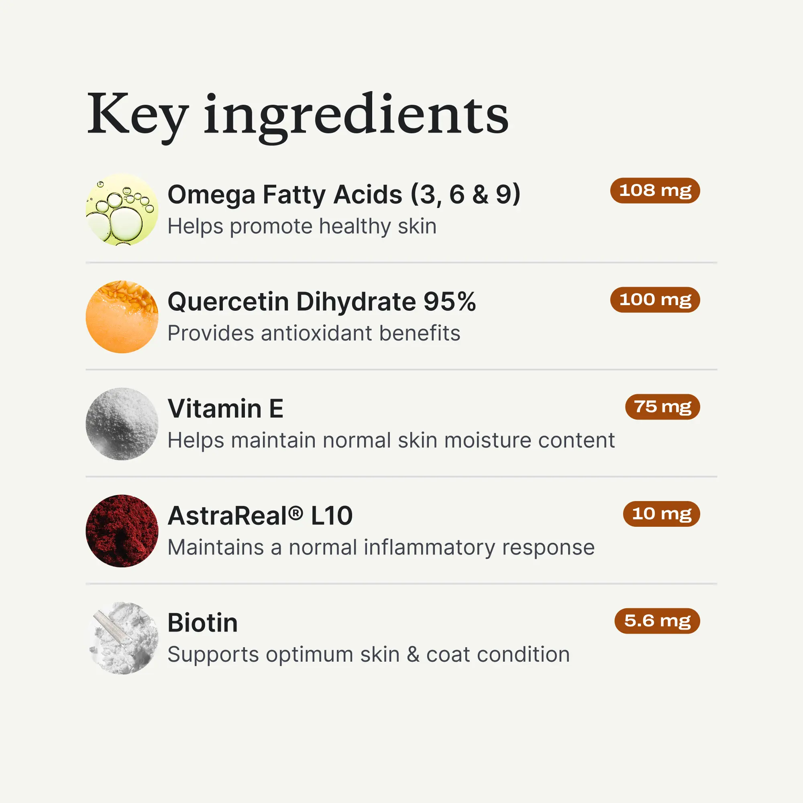Click the Quercetin Dihydrate 95% title
The width and height of the screenshot is (803, 803).
tap(321, 302)
